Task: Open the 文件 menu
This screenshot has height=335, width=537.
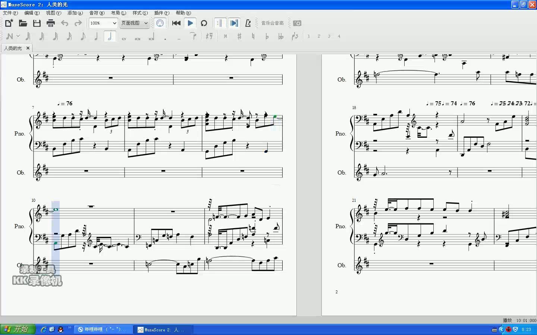Action: point(10,13)
